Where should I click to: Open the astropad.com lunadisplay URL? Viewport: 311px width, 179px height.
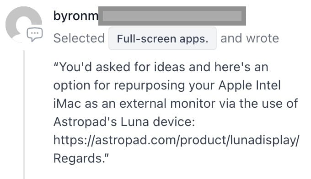click(x=177, y=140)
